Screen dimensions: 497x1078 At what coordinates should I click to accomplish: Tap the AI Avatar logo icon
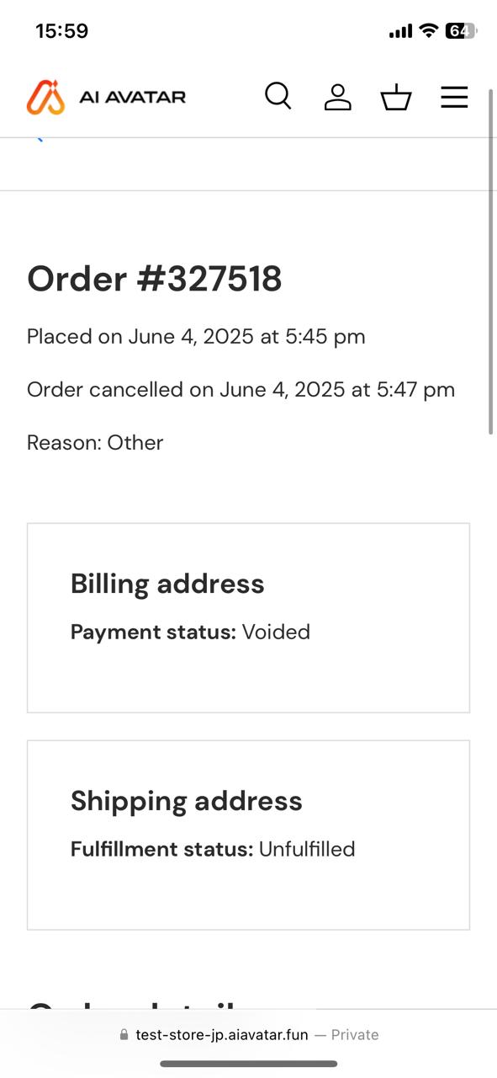tap(45, 97)
